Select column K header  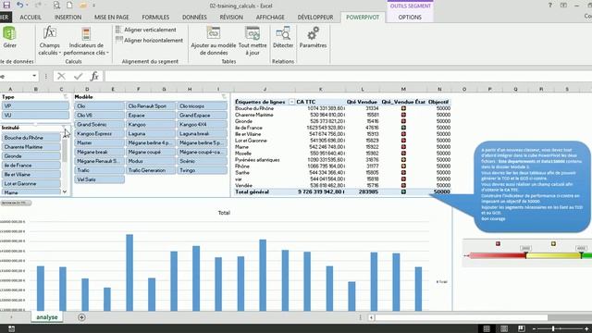(x=321, y=89)
